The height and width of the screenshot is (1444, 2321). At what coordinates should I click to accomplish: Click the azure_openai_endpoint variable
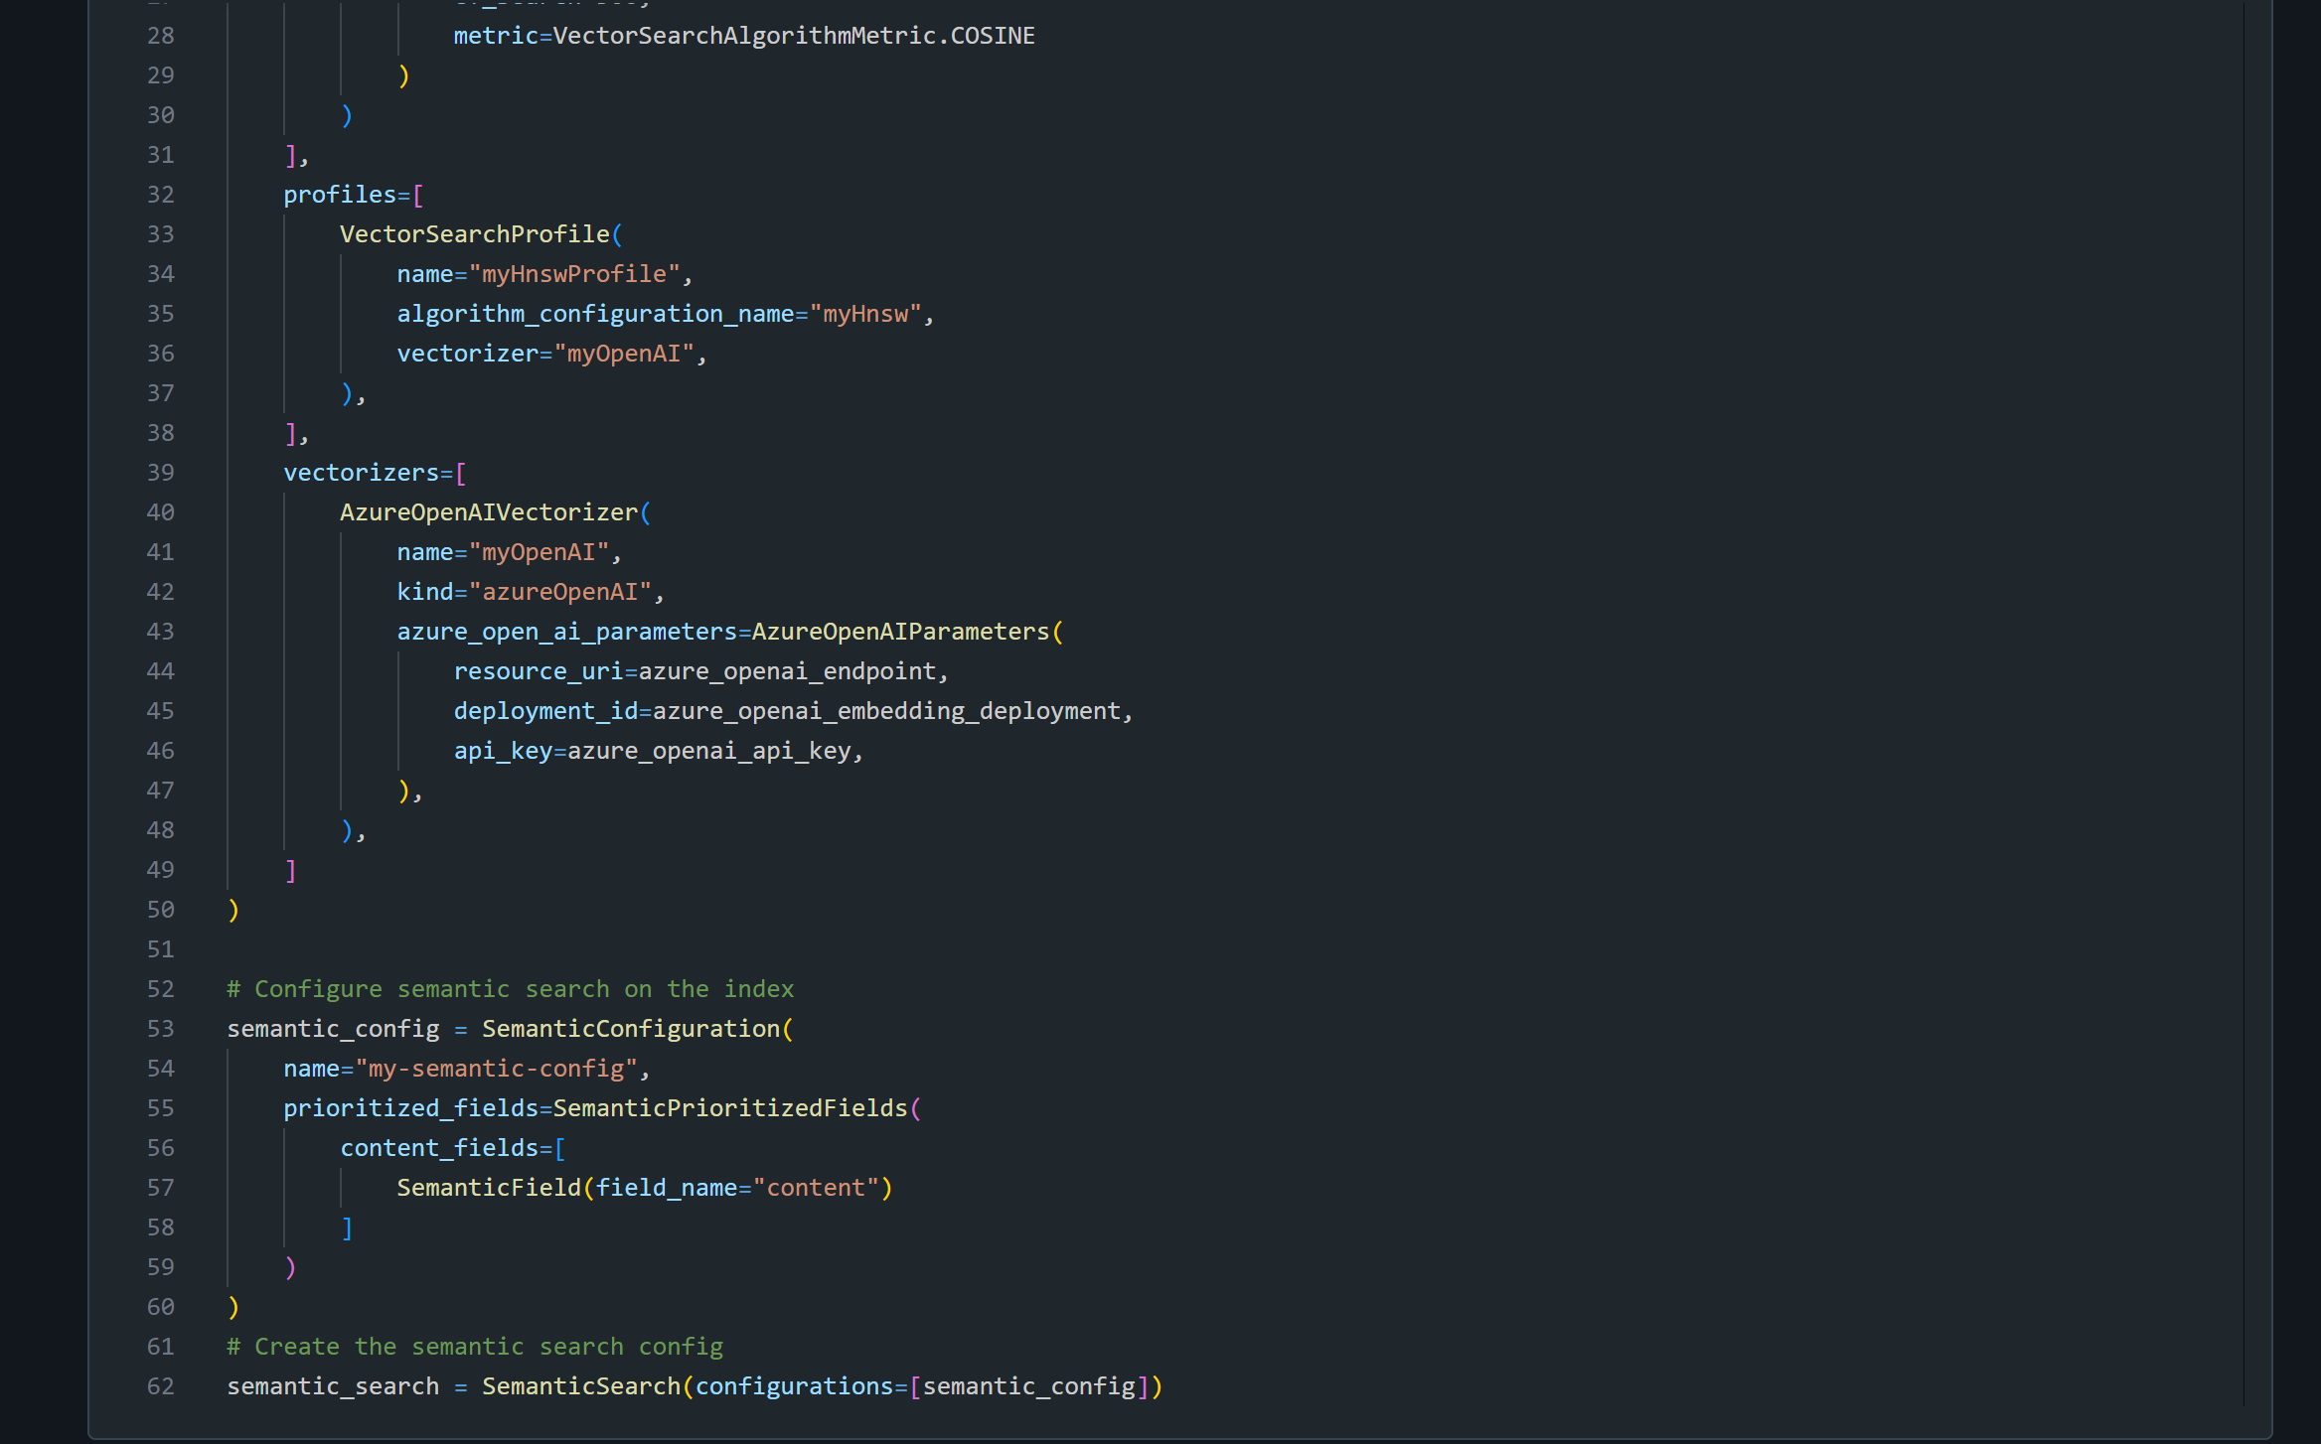click(786, 671)
